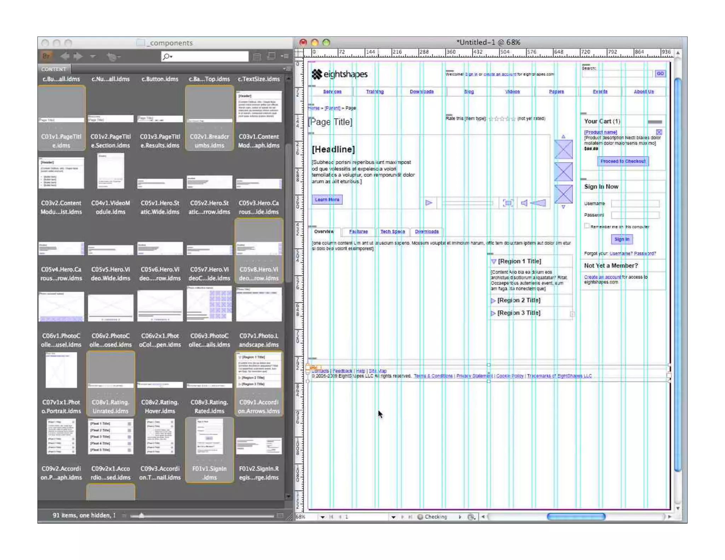725x560 pixels.
Task: Open the Content panel flyout menu icon
Action: coord(287,69)
